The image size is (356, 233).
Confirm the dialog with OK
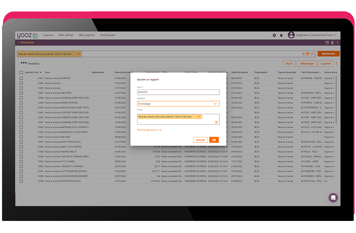[x=214, y=140]
